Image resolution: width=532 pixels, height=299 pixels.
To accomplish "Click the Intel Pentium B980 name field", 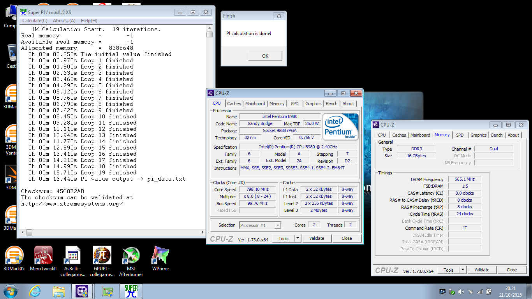I will pos(280,116).
